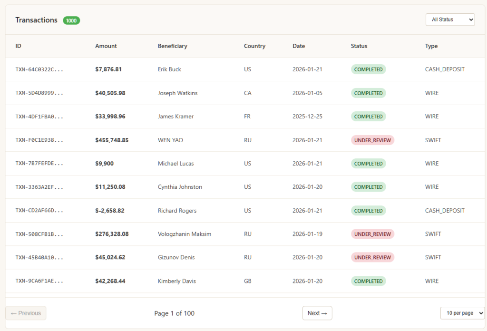
Task: Open transaction TXN-64C0322C
Action: (39, 69)
